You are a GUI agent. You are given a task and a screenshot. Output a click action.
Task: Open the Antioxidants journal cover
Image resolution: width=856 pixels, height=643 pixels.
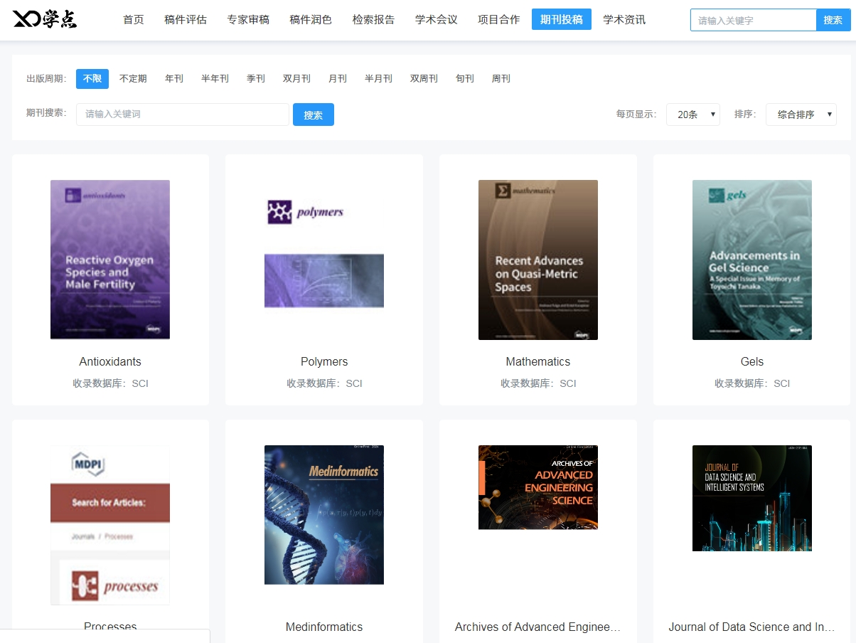click(110, 260)
